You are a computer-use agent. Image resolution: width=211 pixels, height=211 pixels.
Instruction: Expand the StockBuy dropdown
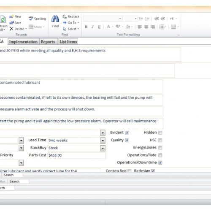pyautogui.click(x=103, y=148)
